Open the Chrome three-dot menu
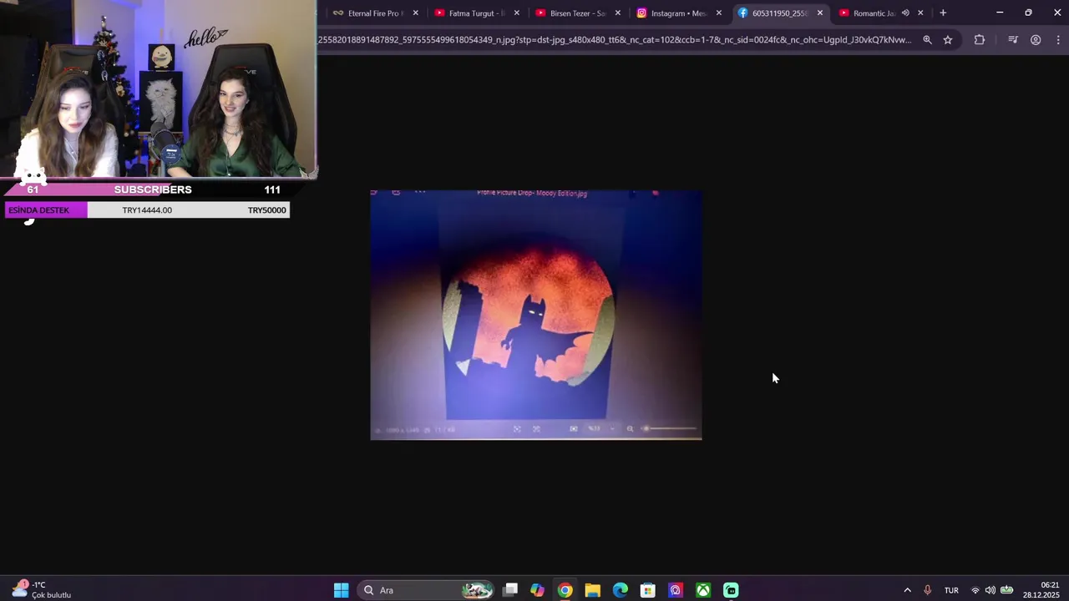 point(1058,39)
